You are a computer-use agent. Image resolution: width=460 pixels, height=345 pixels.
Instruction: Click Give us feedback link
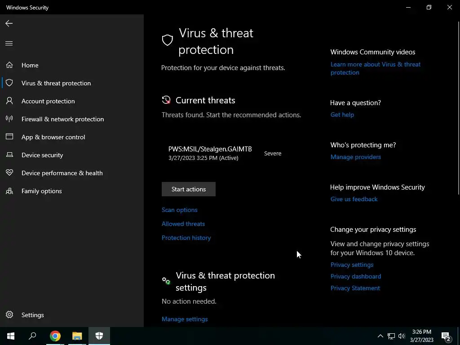(x=354, y=199)
